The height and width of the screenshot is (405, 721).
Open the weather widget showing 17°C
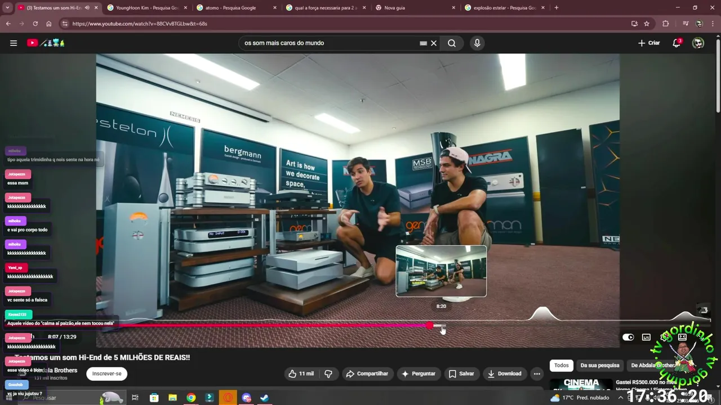coord(580,398)
